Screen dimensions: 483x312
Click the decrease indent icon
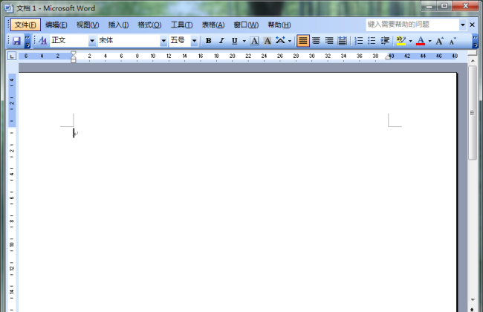(x=385, y=41)
